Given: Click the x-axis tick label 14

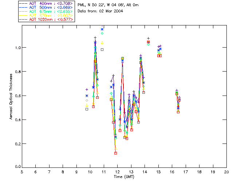Looking at the screenshot, I should 145,172.
